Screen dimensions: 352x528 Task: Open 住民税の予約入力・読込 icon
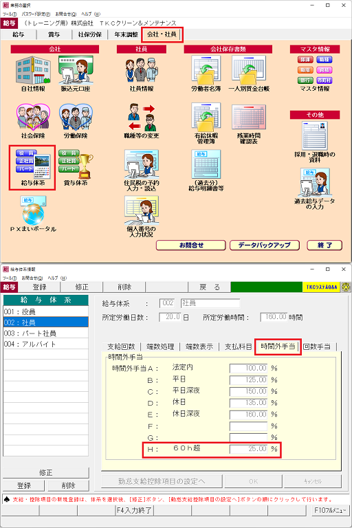point(142,165)
